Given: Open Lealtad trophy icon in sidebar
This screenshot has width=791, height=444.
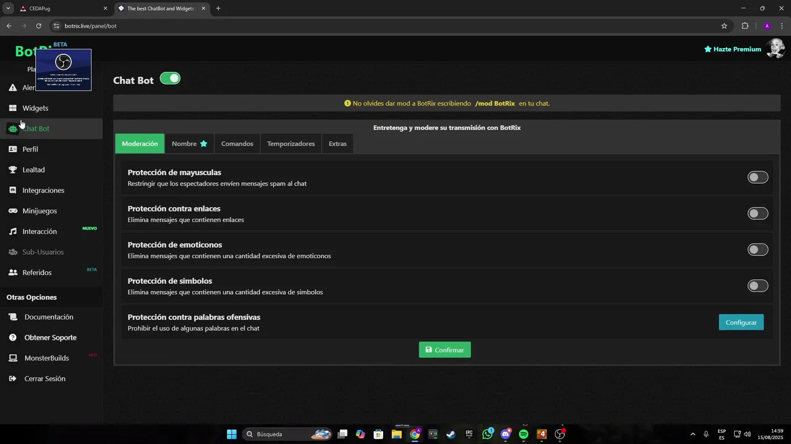Looking at the screenshot, I should tap(12, 170).
